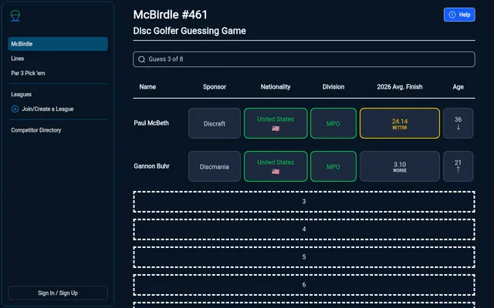Click the plus icon beside Join/Create a League

pyautogui.click(x=15, y=109)
